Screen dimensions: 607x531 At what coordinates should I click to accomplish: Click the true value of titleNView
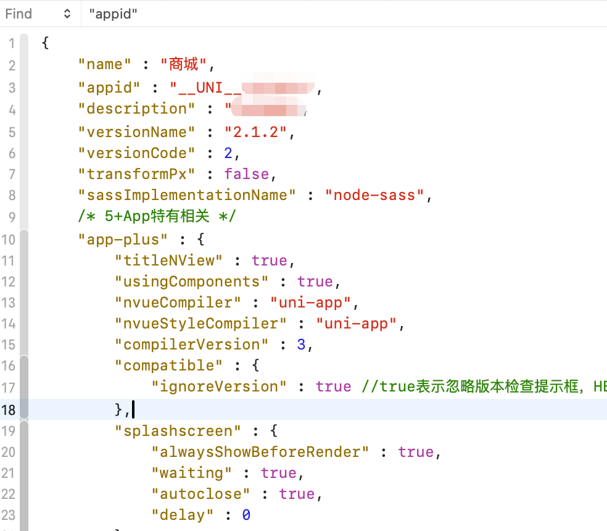click(269, 261)
